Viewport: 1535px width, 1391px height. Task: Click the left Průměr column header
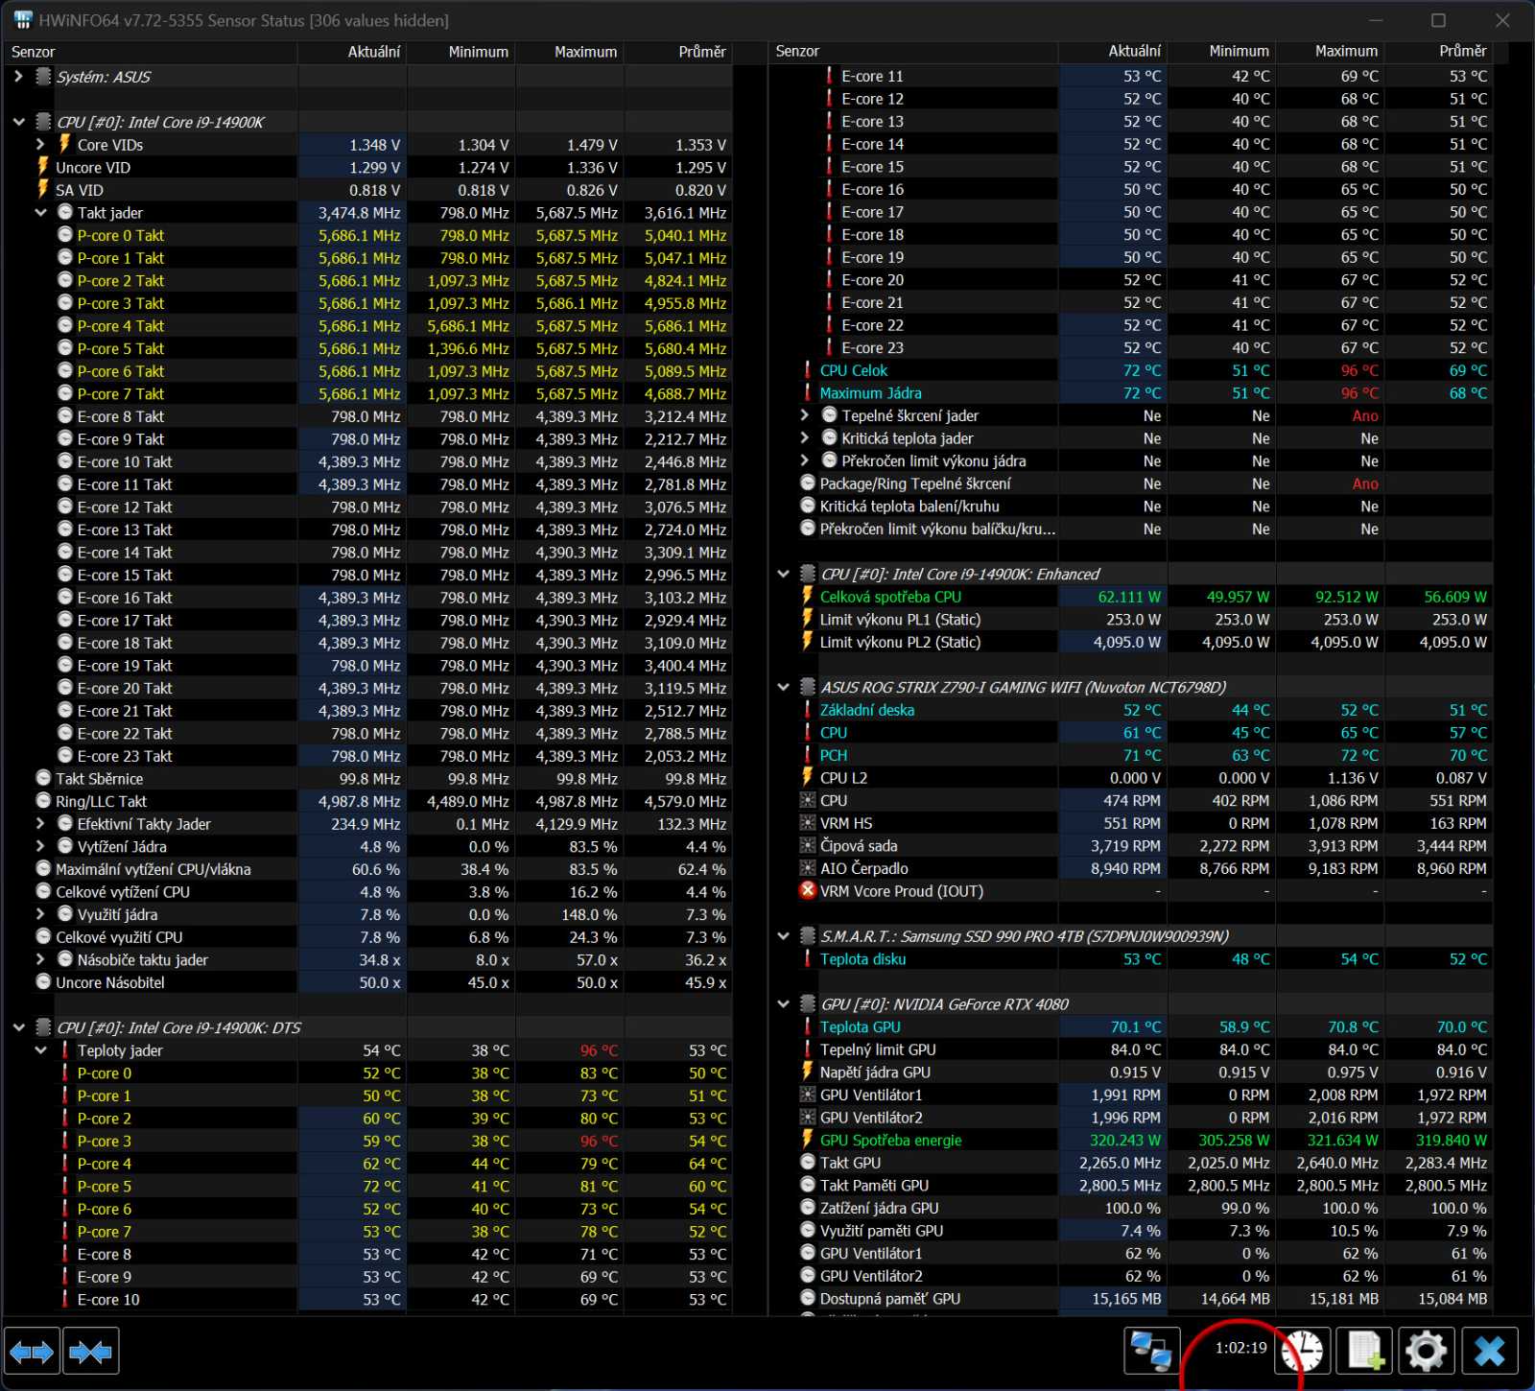tap(678, 52)
